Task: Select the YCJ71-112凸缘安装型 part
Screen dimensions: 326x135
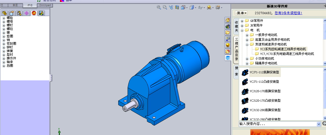Action: [264, 82]
